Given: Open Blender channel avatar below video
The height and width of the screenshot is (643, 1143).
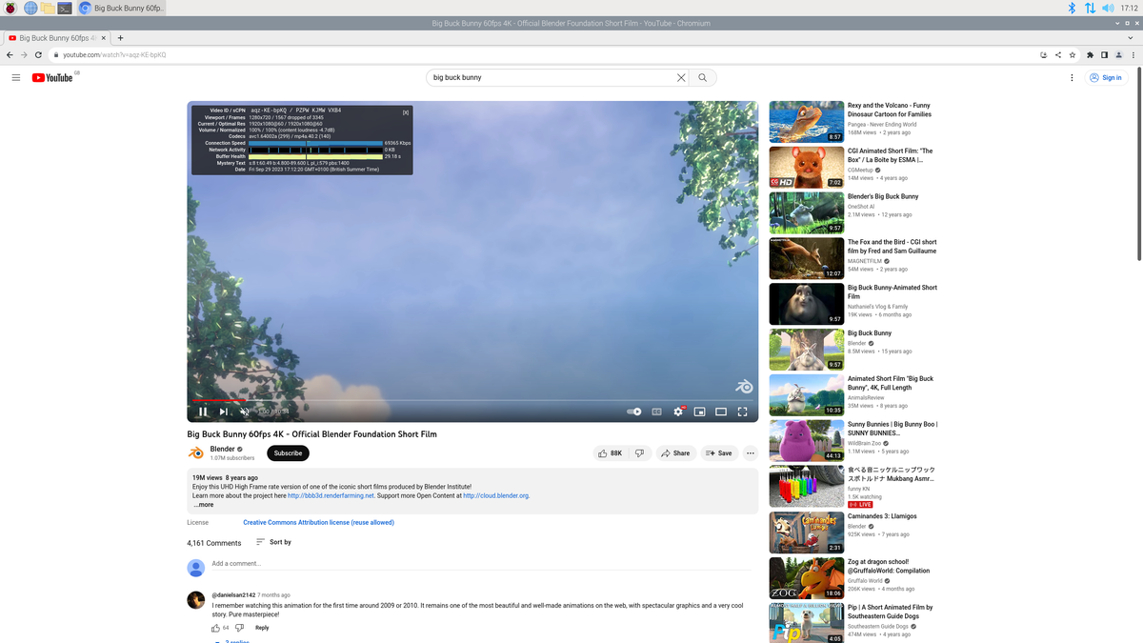Looking at the screenshot, I should coord(195,453).
